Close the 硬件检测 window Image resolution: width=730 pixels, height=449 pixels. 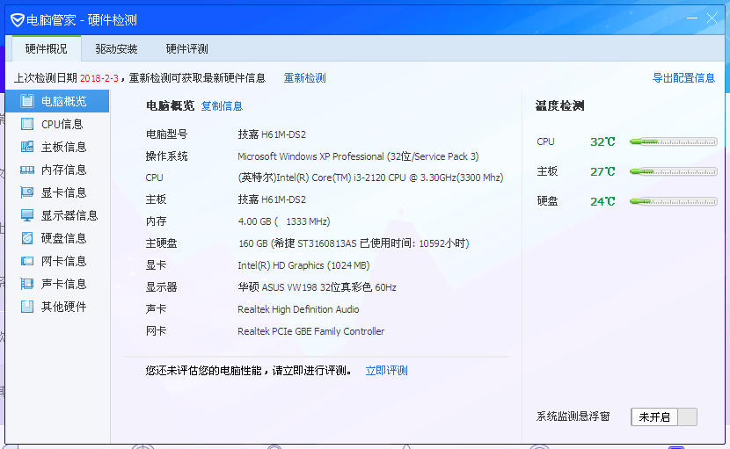[712, 18]
